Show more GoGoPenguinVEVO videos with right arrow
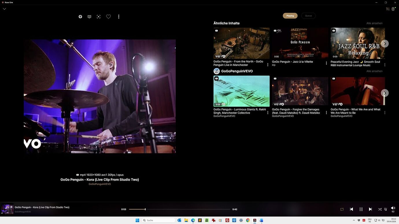The image size is (399, 224). pos(385,93)
